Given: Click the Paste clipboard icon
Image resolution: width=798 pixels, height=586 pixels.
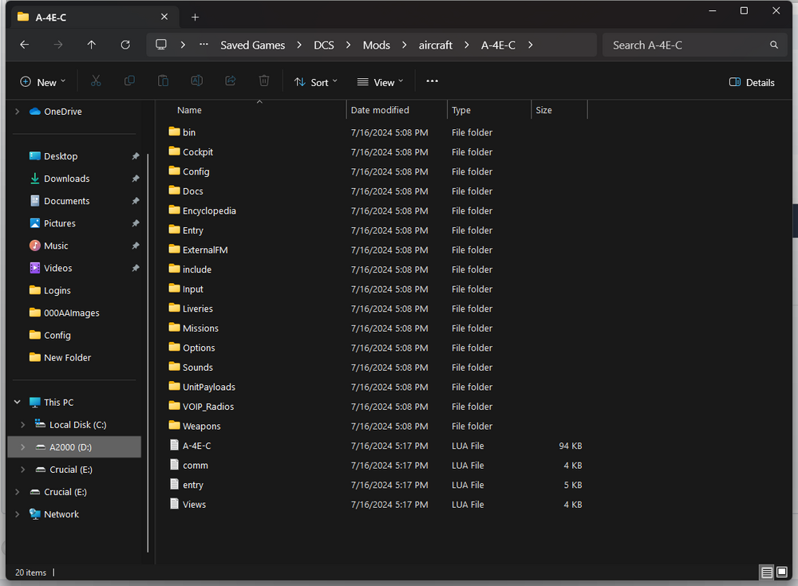Looking at the screenshot, I should tap(163, 81).
